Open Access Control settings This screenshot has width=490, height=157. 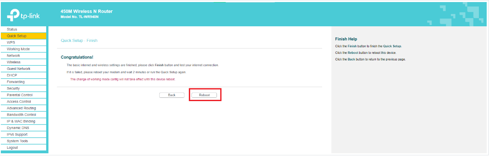point(24,102)
